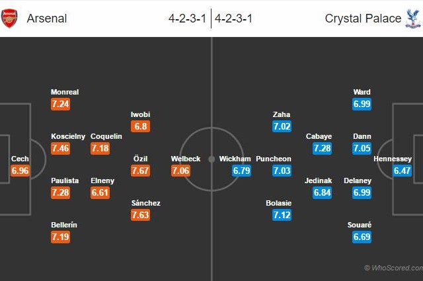Select Özil's 7.67 rating badge
The width and height of the screenshot is (423, 281).
[x=141, y=171]
